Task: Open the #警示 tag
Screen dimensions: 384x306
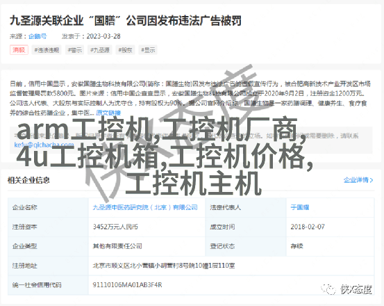Action: 75,50
